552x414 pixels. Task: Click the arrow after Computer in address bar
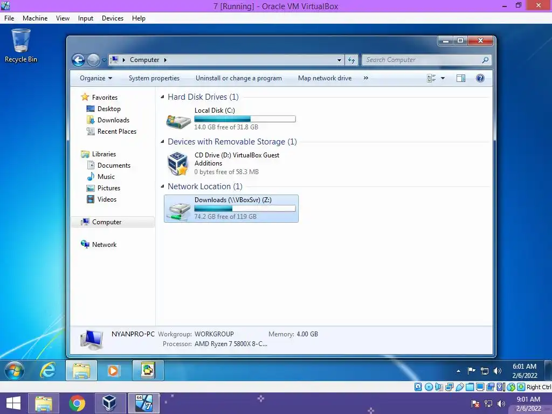[x=165, y=60]
